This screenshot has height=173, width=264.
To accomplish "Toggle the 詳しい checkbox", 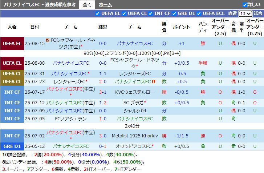I will point(245,5).
